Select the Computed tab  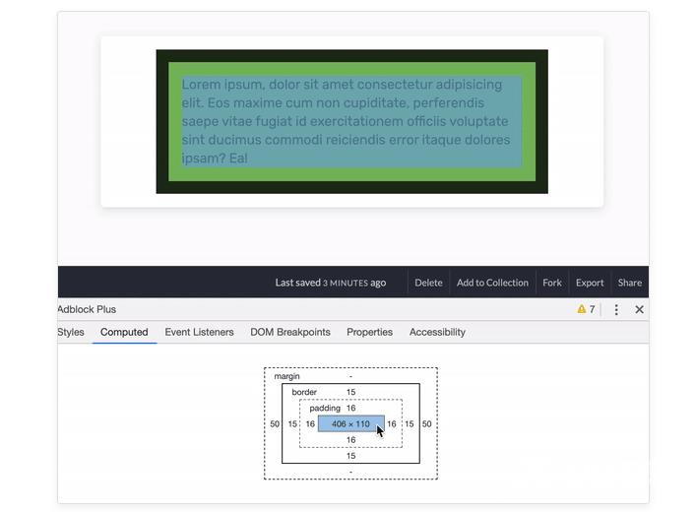point(124,332)
